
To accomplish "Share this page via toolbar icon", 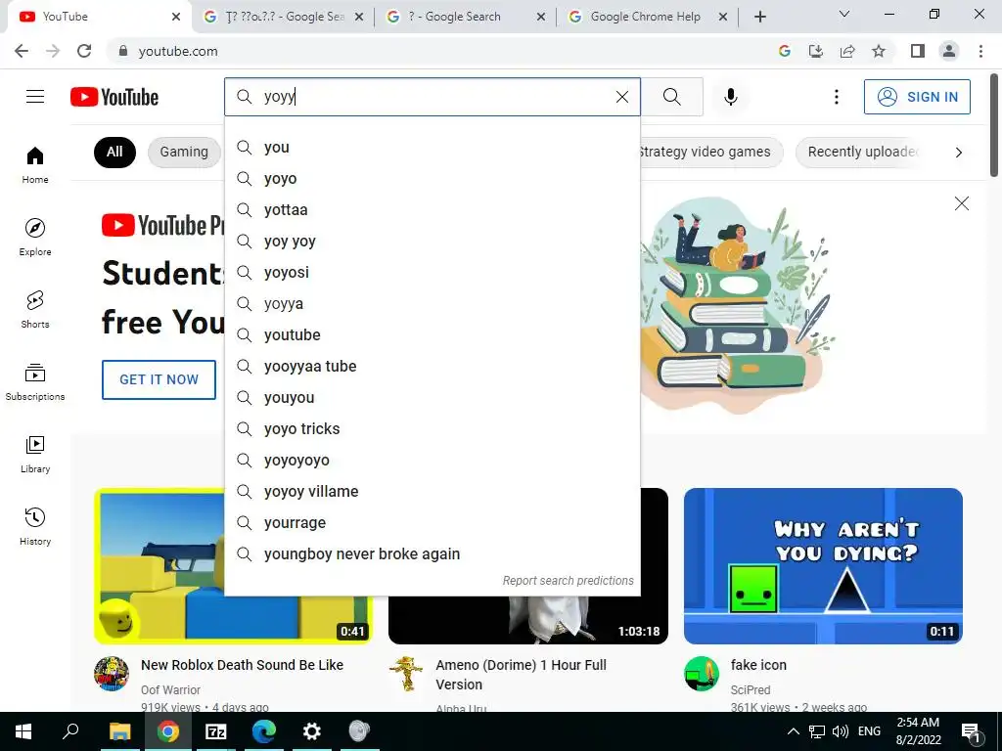I will (x=847, y=51).
